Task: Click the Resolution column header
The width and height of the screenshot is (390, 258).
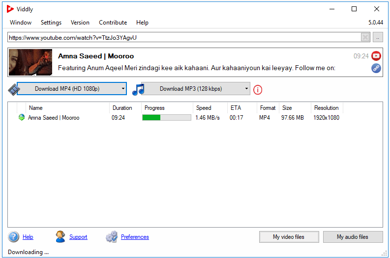Action: coord(327,108)
